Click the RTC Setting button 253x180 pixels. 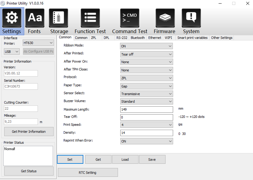(x=88, y=172)
